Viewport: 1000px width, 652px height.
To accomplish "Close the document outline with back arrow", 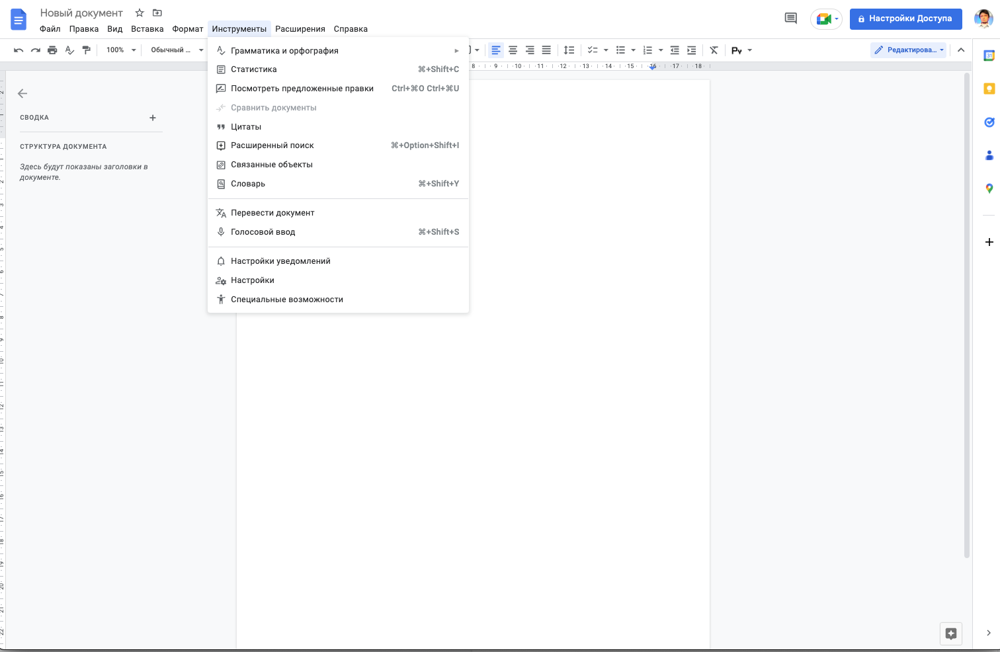I will pyautogui.click(x=22, y=94).
